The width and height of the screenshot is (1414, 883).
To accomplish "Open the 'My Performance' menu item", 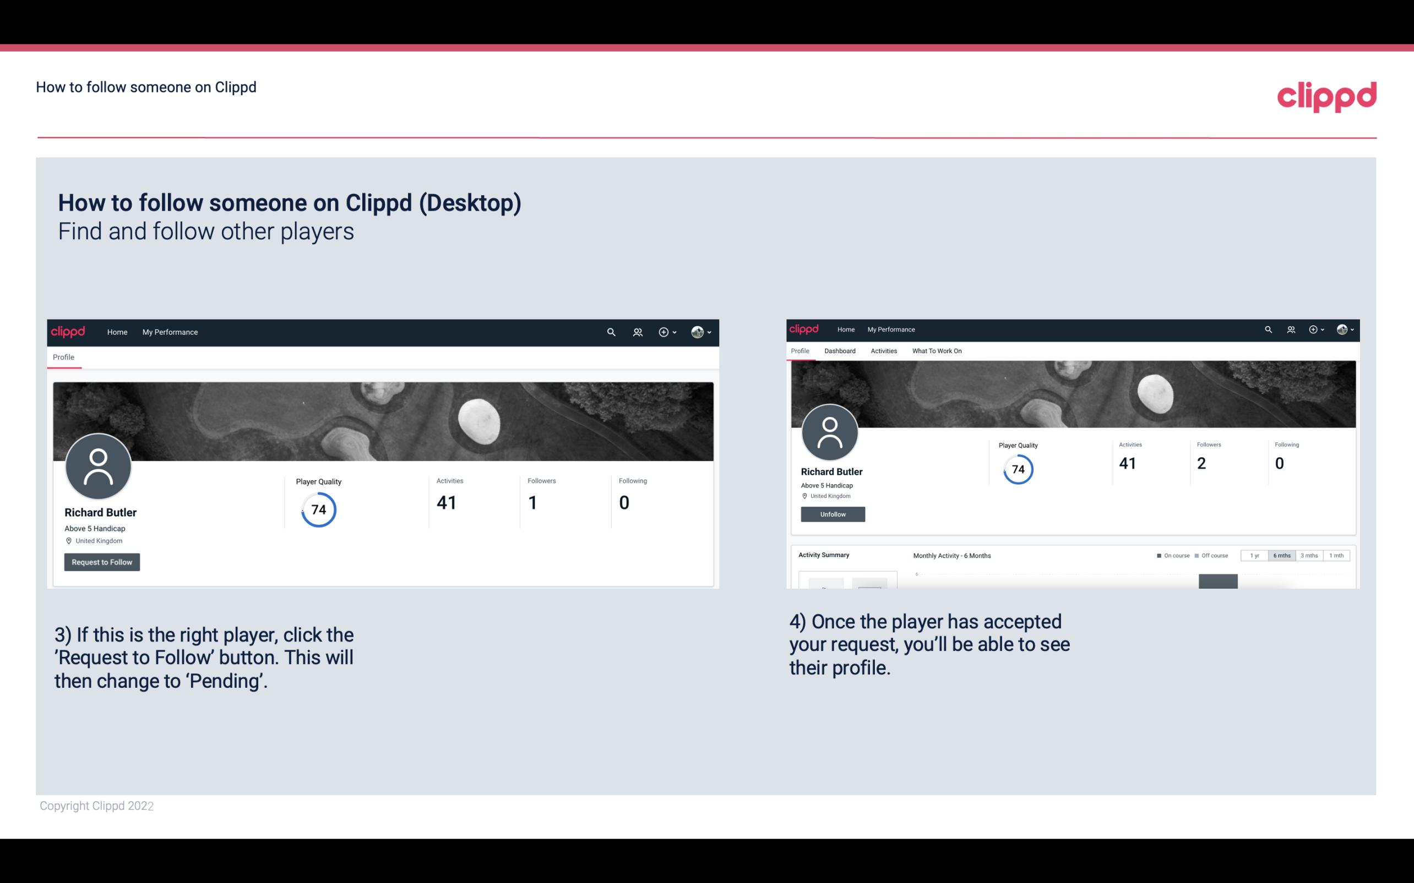I will 170,332.
